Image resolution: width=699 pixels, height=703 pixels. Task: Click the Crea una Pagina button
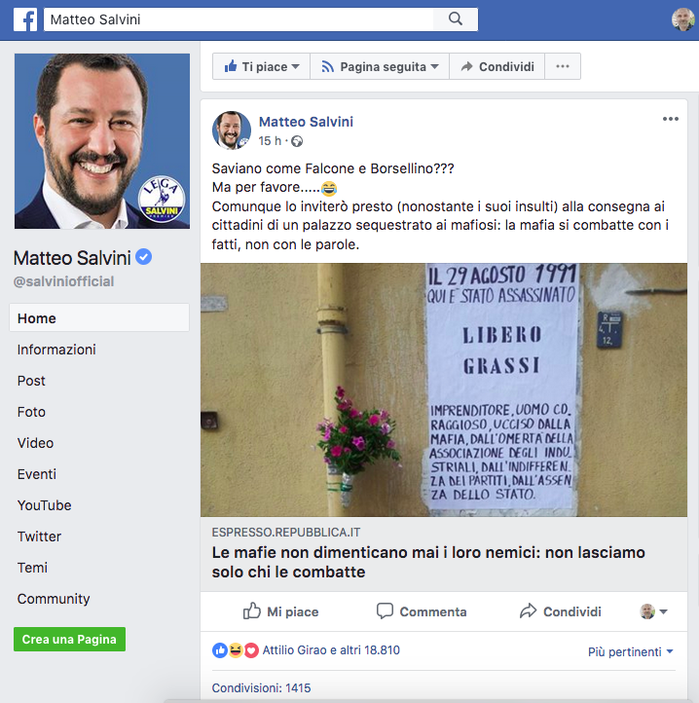69,640
